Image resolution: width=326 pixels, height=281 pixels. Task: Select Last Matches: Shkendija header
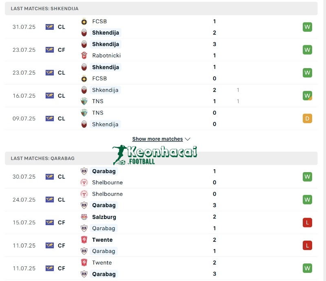pyautogui.click(x=45, y=9)
